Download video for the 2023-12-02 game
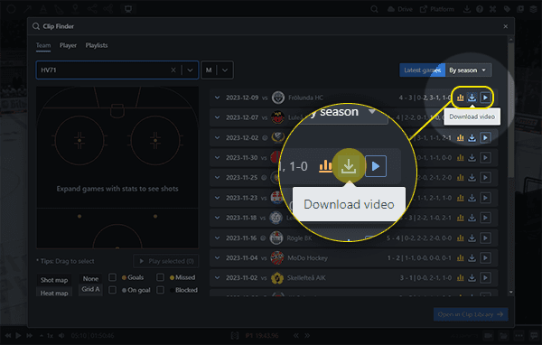The height and width of the screenshot is (345, 542). pyautogui.click(x=472, y=138)
